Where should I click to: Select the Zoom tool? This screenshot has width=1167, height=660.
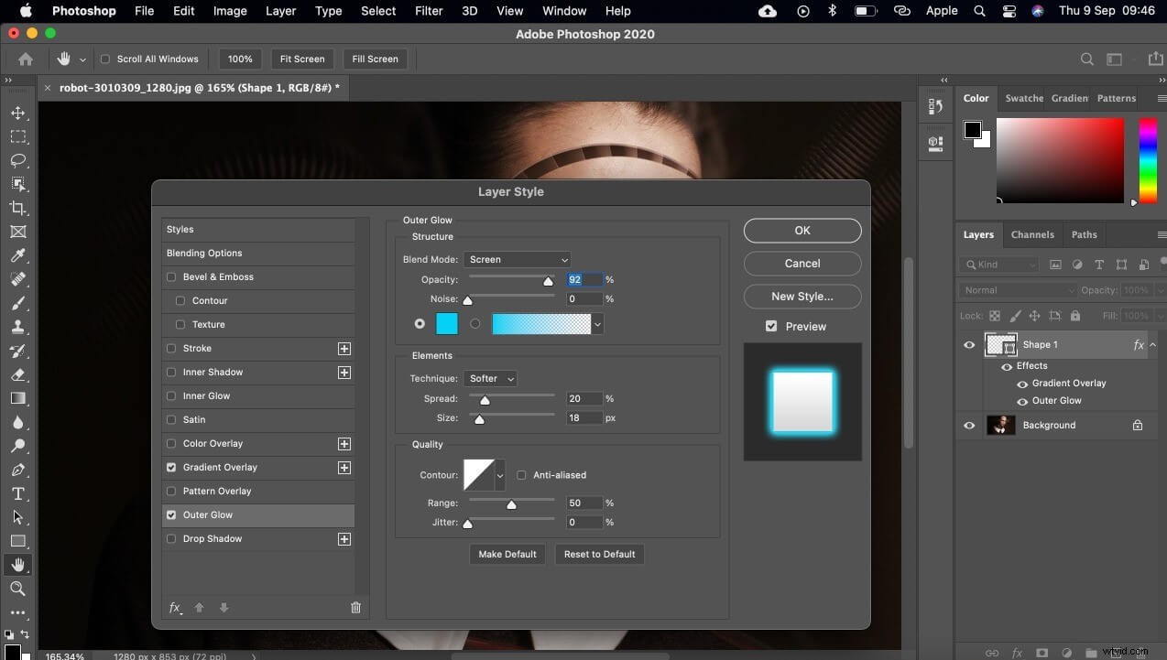click(18, 589)
